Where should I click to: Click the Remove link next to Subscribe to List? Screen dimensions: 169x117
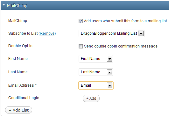(47, 33)
